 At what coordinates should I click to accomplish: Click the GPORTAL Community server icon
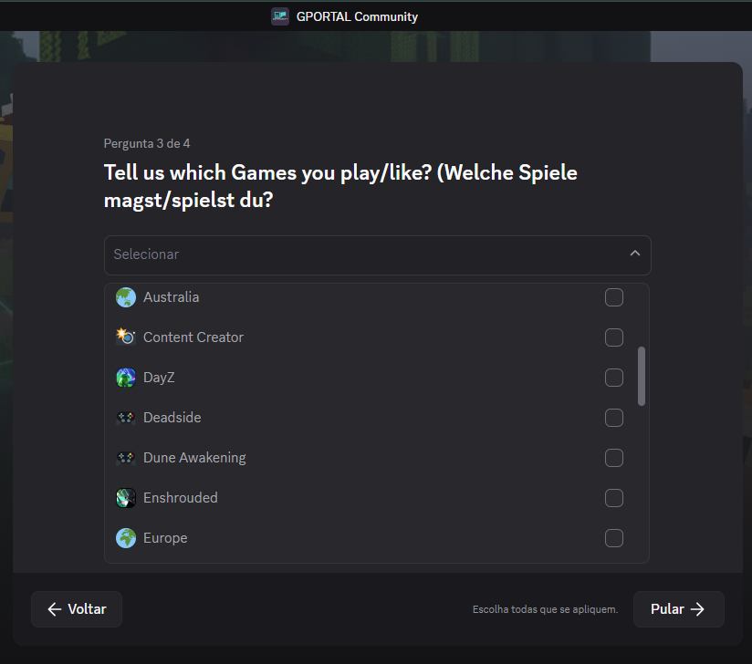(x=280, y=16)
